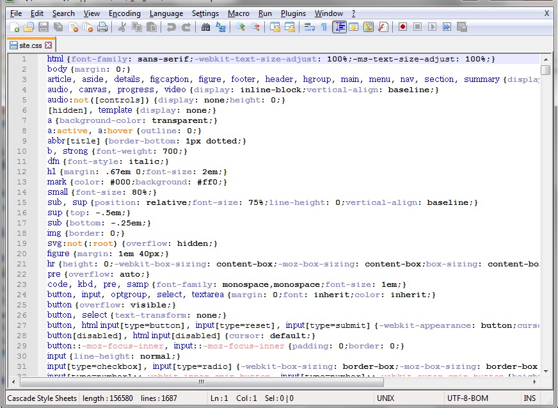Close current document via toolbar Close icon
The height and width of the screenshot is (408, 558).
point(74,27)
